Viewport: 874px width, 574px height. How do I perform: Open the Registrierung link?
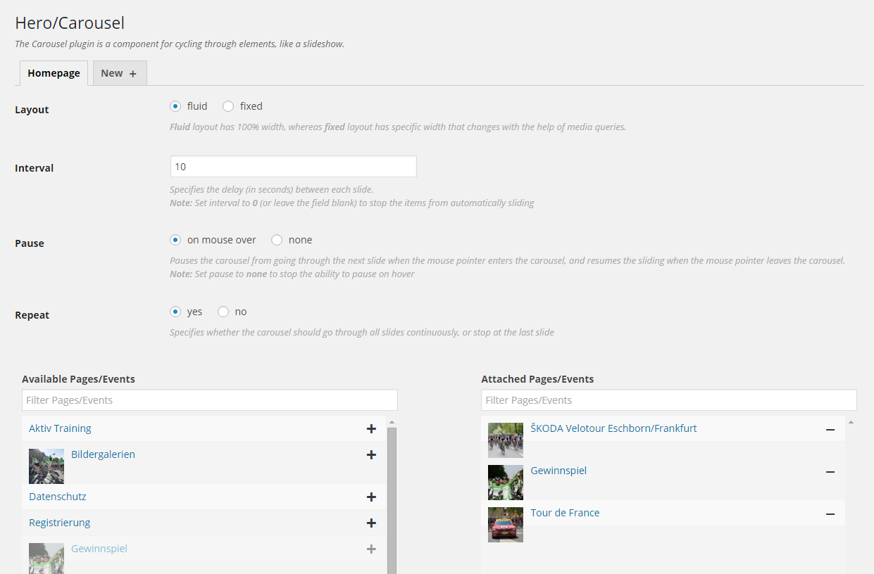point(59,523)
